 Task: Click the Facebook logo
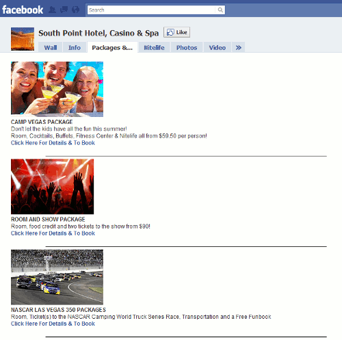pos(23,10)
